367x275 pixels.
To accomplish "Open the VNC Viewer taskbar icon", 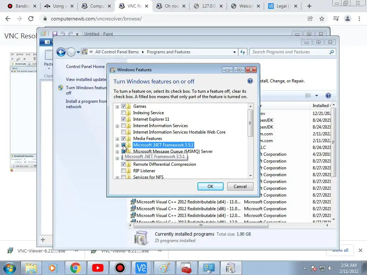I will click(x=142, y=268).
